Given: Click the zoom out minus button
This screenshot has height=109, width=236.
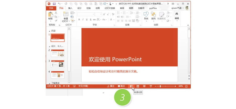Looking at the screenshot, I should [155, 86].
